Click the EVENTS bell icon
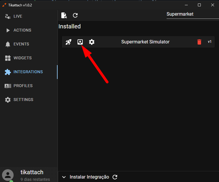This screenshot has width=219, height=182. [8, 44]
